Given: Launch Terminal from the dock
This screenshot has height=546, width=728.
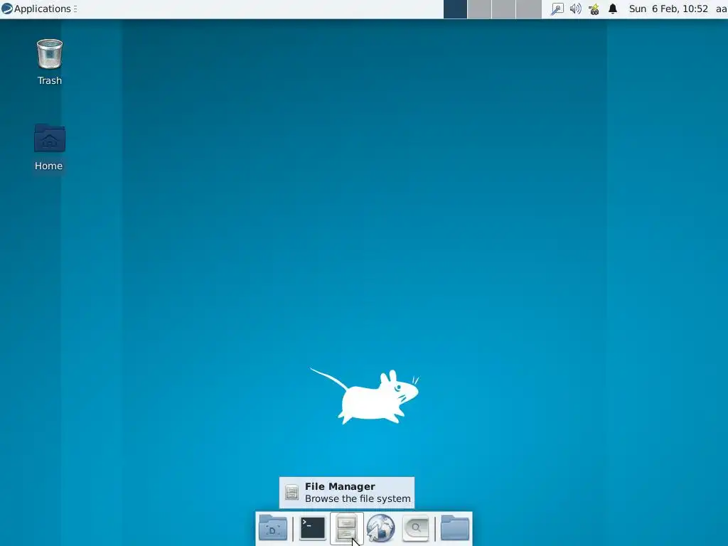Looking at the screenshot, I should point(313,528).
